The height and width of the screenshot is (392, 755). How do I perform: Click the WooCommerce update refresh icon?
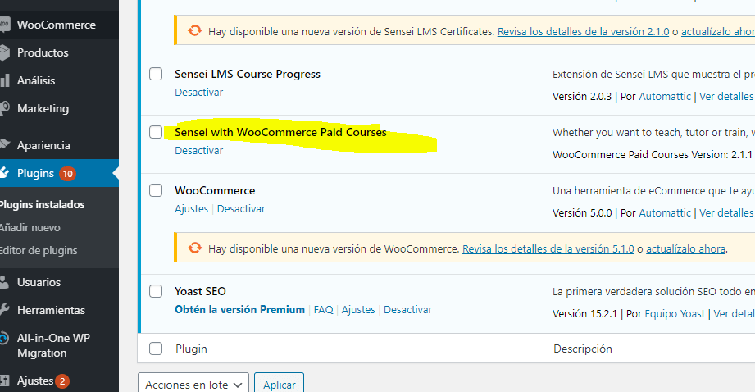click(195, 248)
